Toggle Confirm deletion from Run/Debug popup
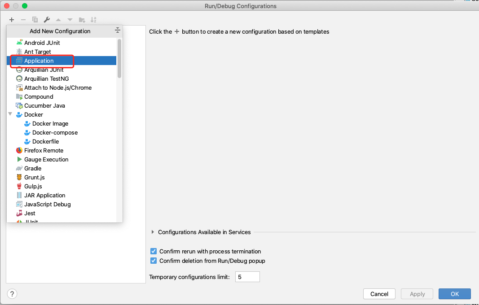The image size is (479, 305). point(154,261)
